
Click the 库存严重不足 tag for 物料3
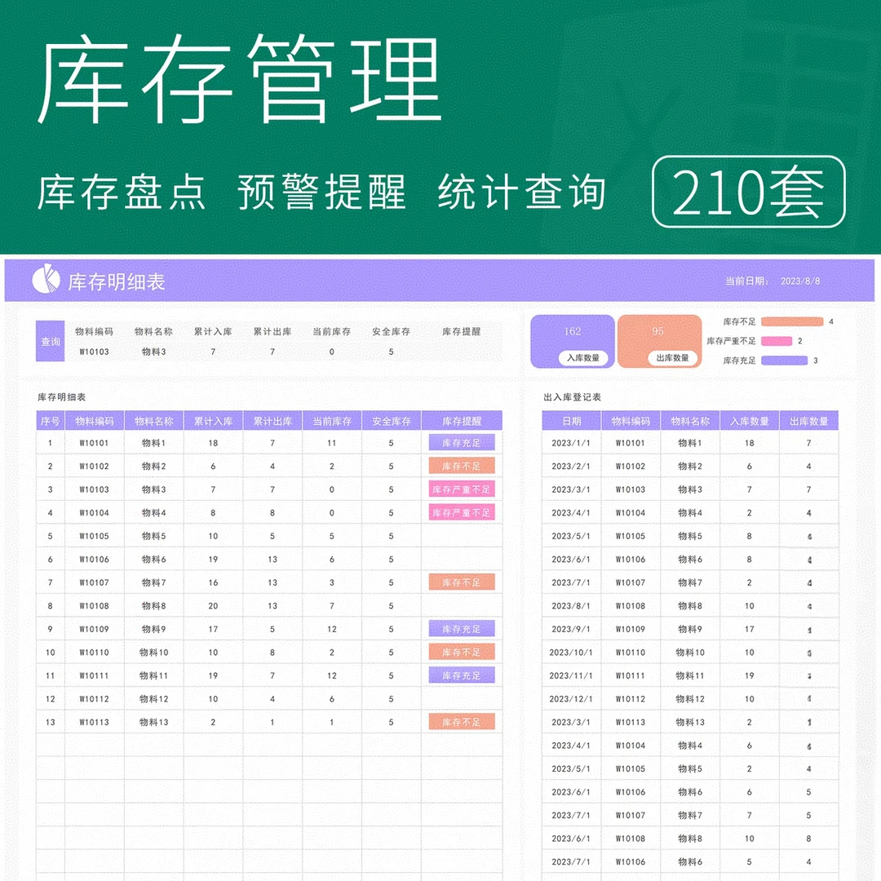[462, 489]
